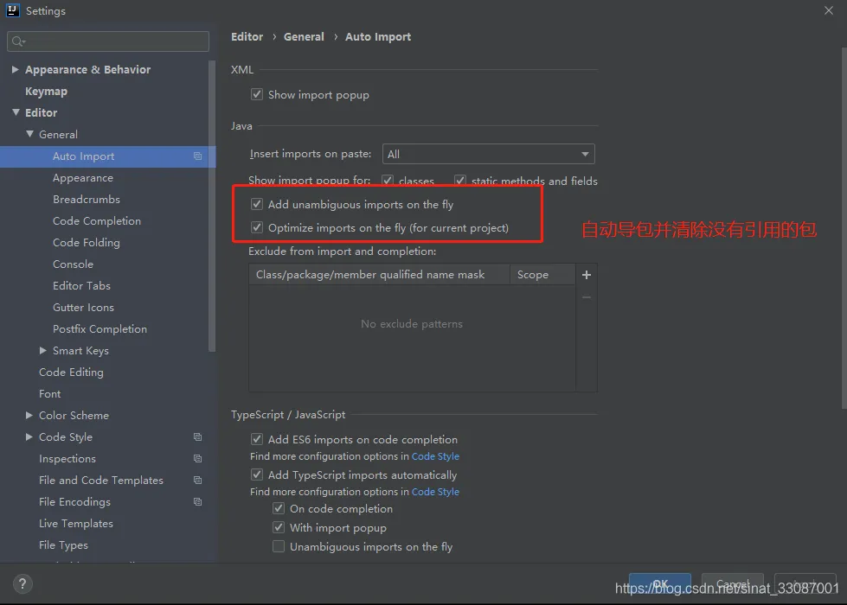
Task: Toggle Optimize imports on the fly checkbox
Action: coord(257,227)
